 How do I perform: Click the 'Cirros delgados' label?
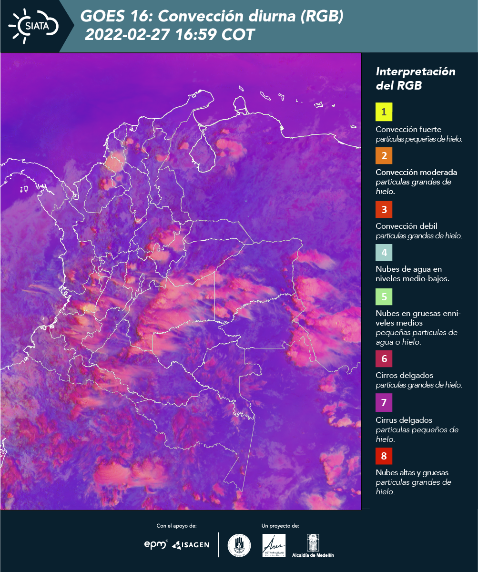(x=404, y=376)
